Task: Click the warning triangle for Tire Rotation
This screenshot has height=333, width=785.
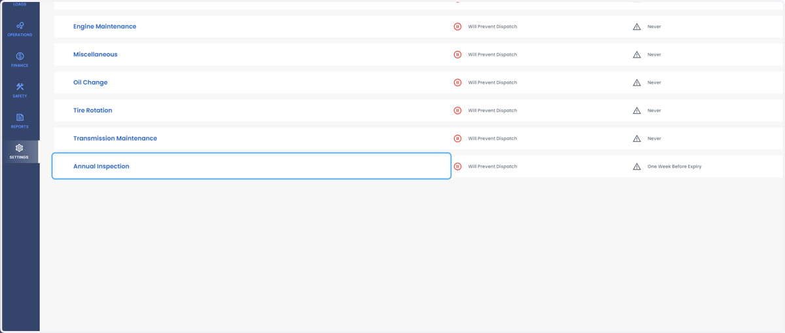Action: (x=637, y=111)
